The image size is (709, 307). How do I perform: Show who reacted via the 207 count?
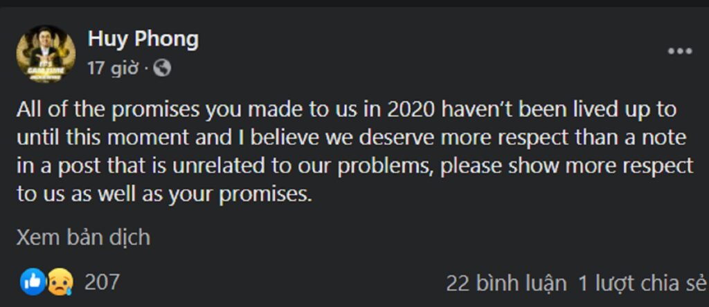point(102,283)
